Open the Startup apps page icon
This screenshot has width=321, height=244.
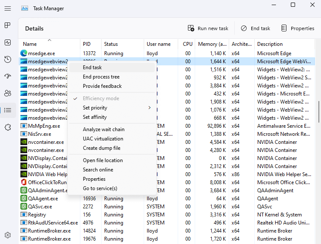pyautogui.click(x=8, y=76)
